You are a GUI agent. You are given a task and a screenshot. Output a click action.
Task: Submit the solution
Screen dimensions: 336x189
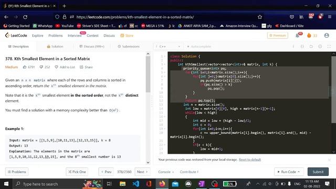[x=318, y=172]
